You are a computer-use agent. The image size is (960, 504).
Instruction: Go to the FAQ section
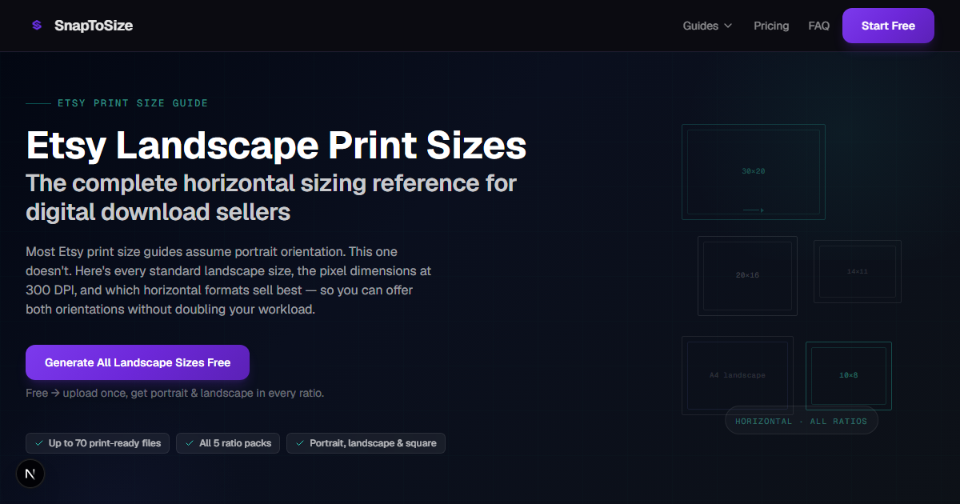818,26
